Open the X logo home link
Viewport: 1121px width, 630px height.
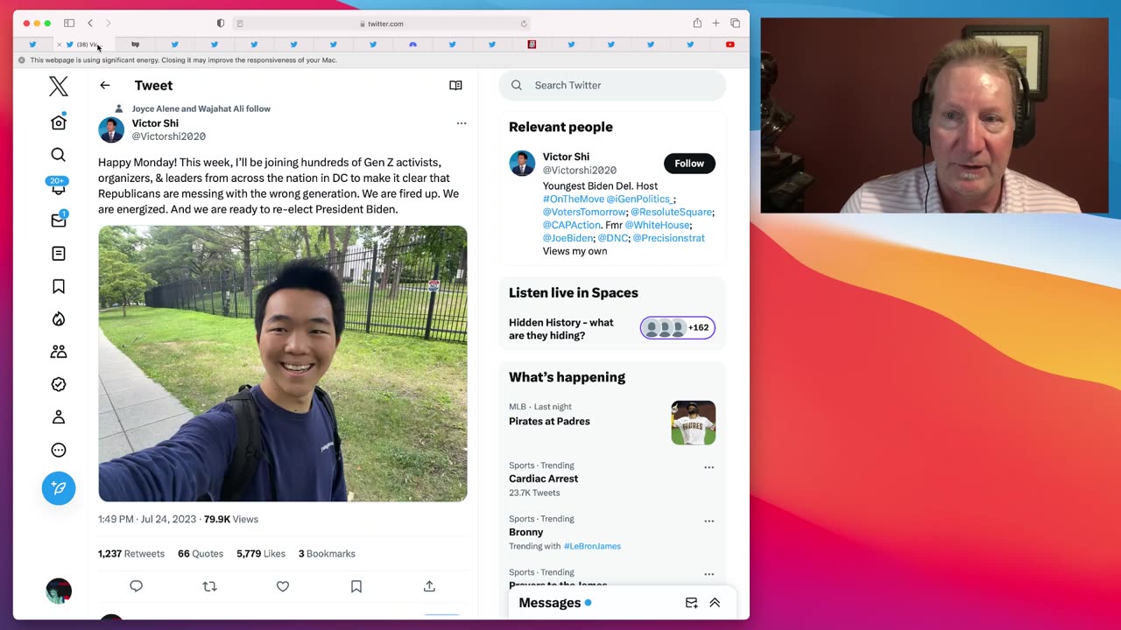click(59, 86)
